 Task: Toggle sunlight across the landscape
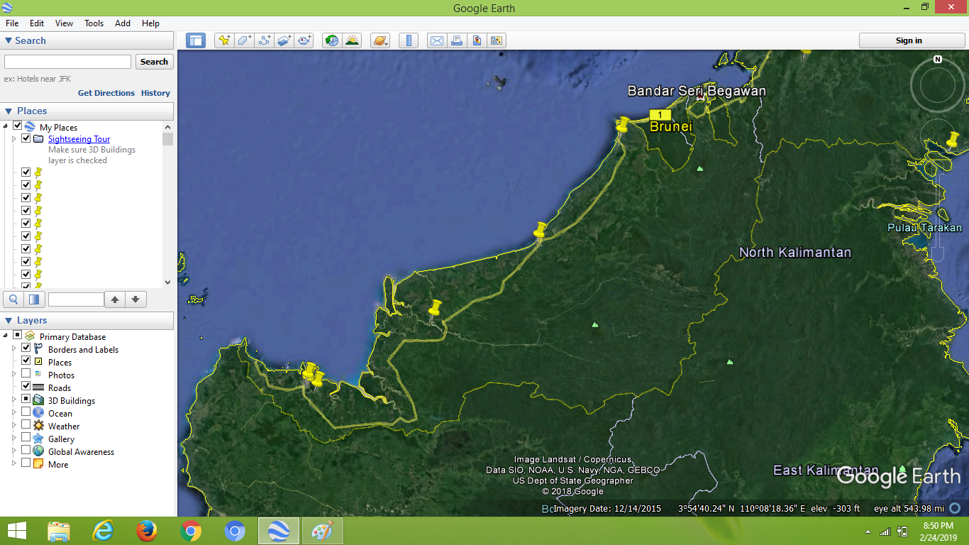point(352,40)
